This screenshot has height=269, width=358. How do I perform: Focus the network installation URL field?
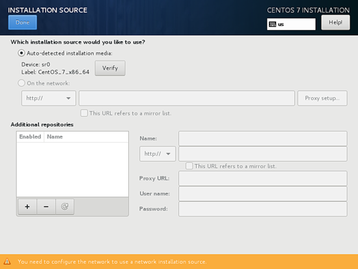pyautogui.click(x=187, y=98)
